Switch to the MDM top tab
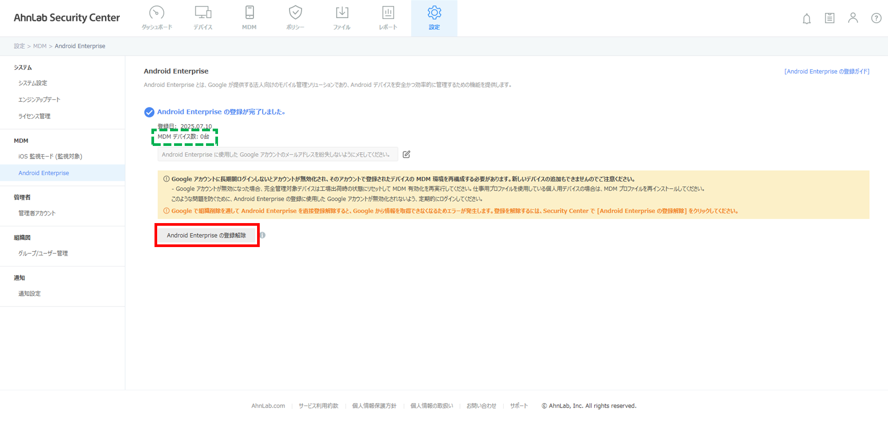The height and width of the screenshot is (436, 888). click(x=249, y=18)
